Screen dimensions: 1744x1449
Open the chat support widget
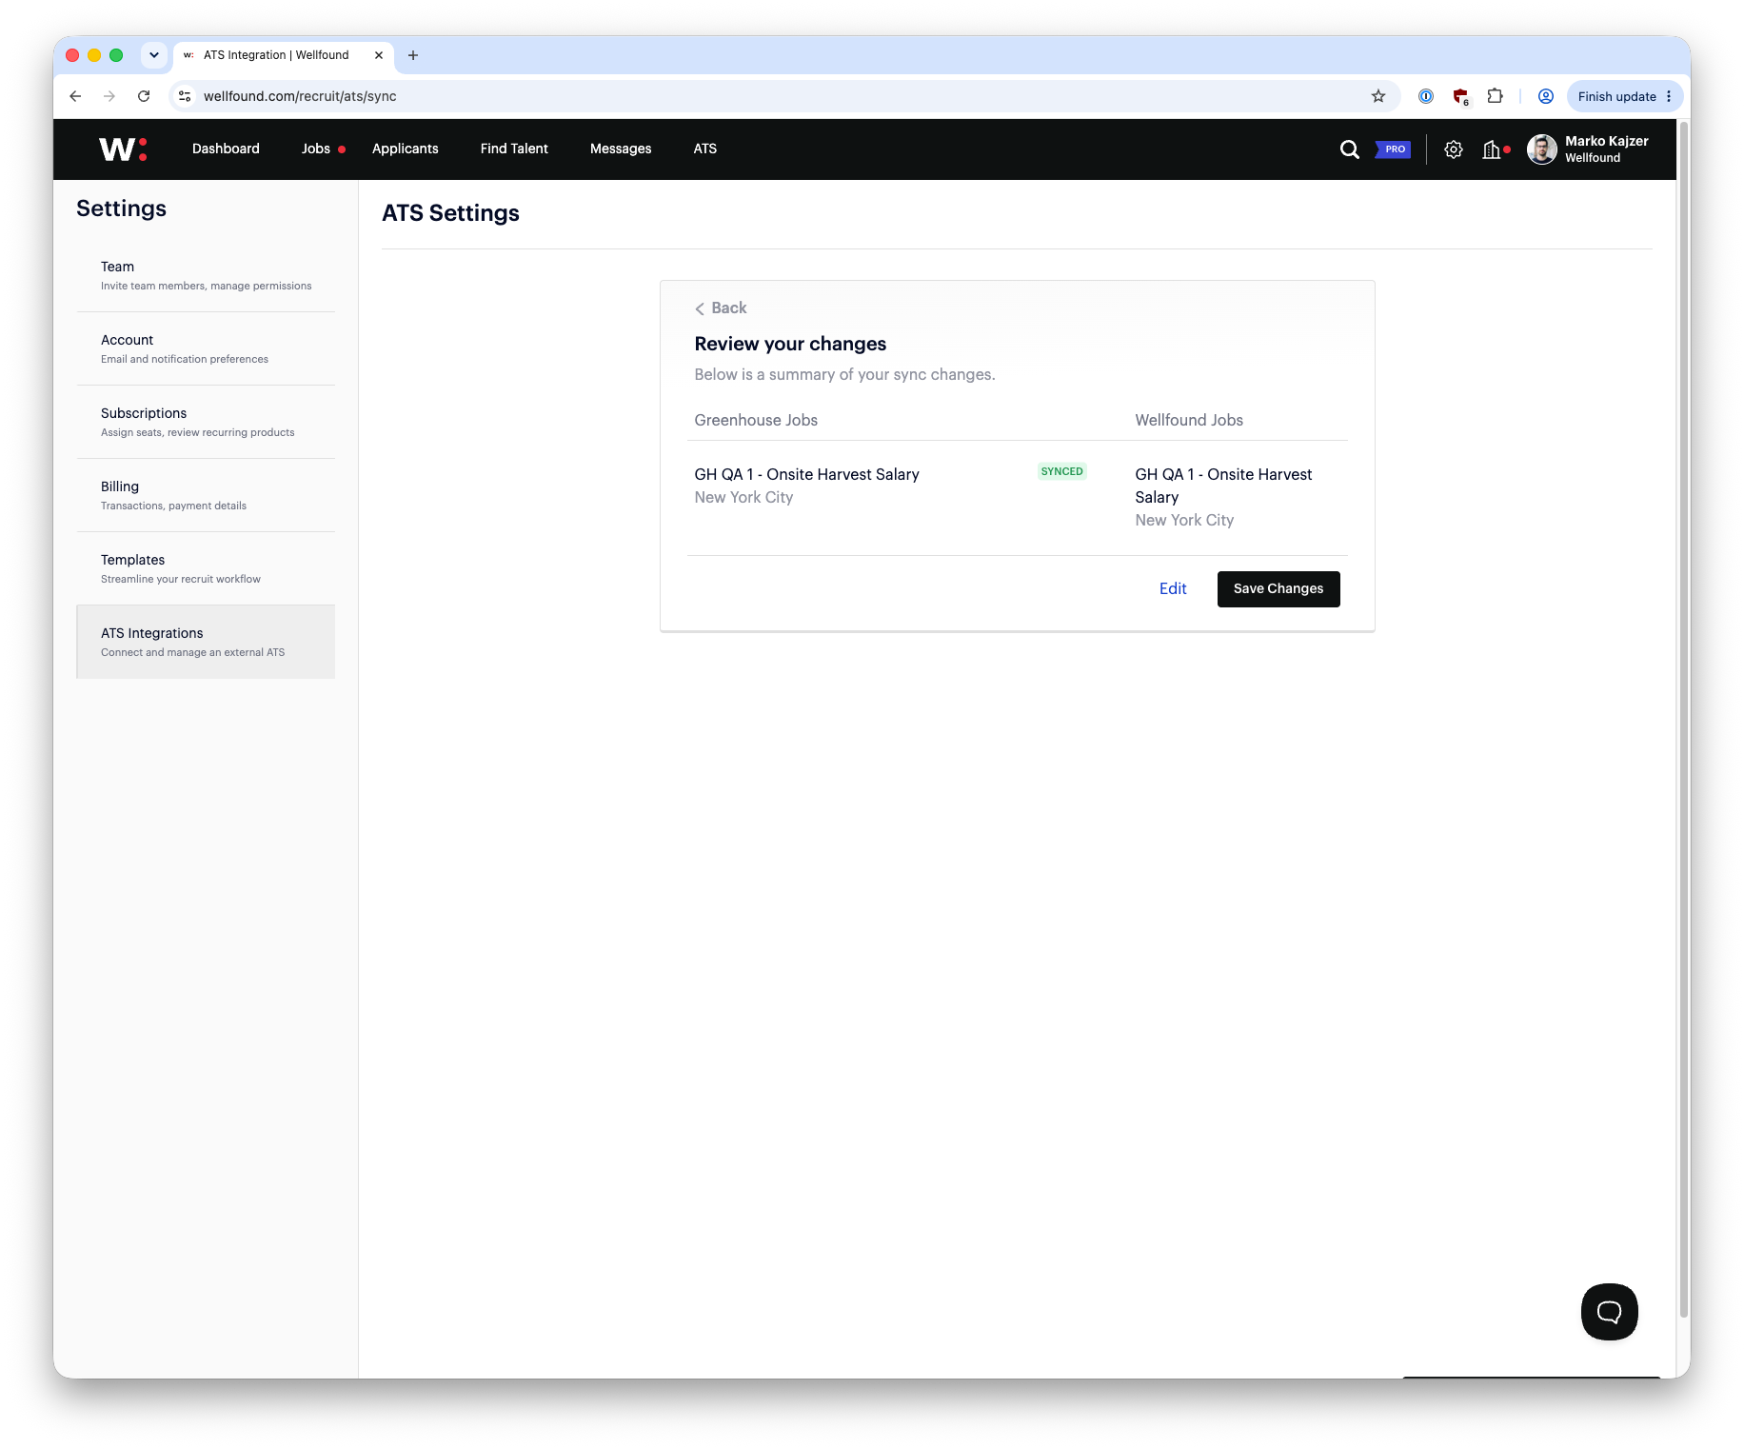(x=1609, y=1312)
